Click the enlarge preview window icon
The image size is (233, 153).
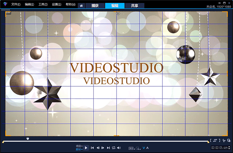click(229, 140)
